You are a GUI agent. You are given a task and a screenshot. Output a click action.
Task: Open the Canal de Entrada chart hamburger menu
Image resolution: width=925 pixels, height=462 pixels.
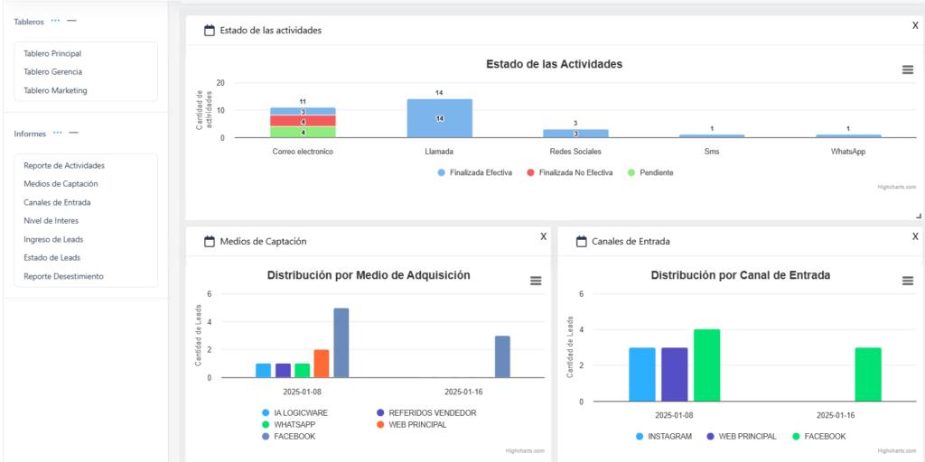point(908,281)
